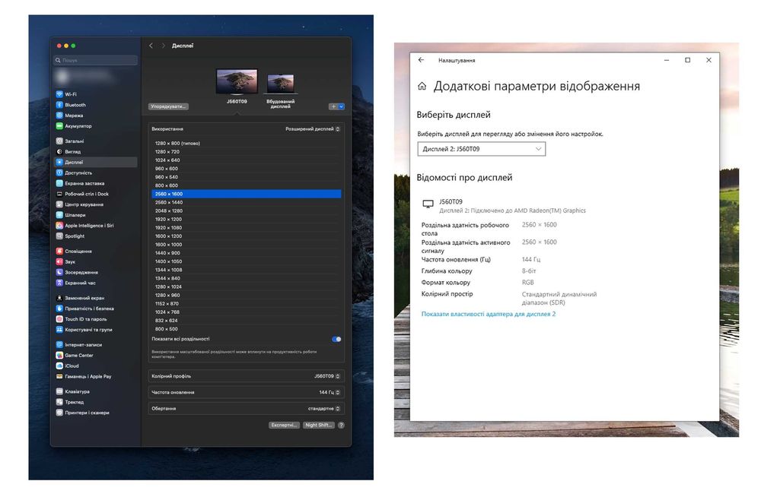Click the Пошук search field
This screenshot has height=497, width=761.
click(x=95, y=60)
